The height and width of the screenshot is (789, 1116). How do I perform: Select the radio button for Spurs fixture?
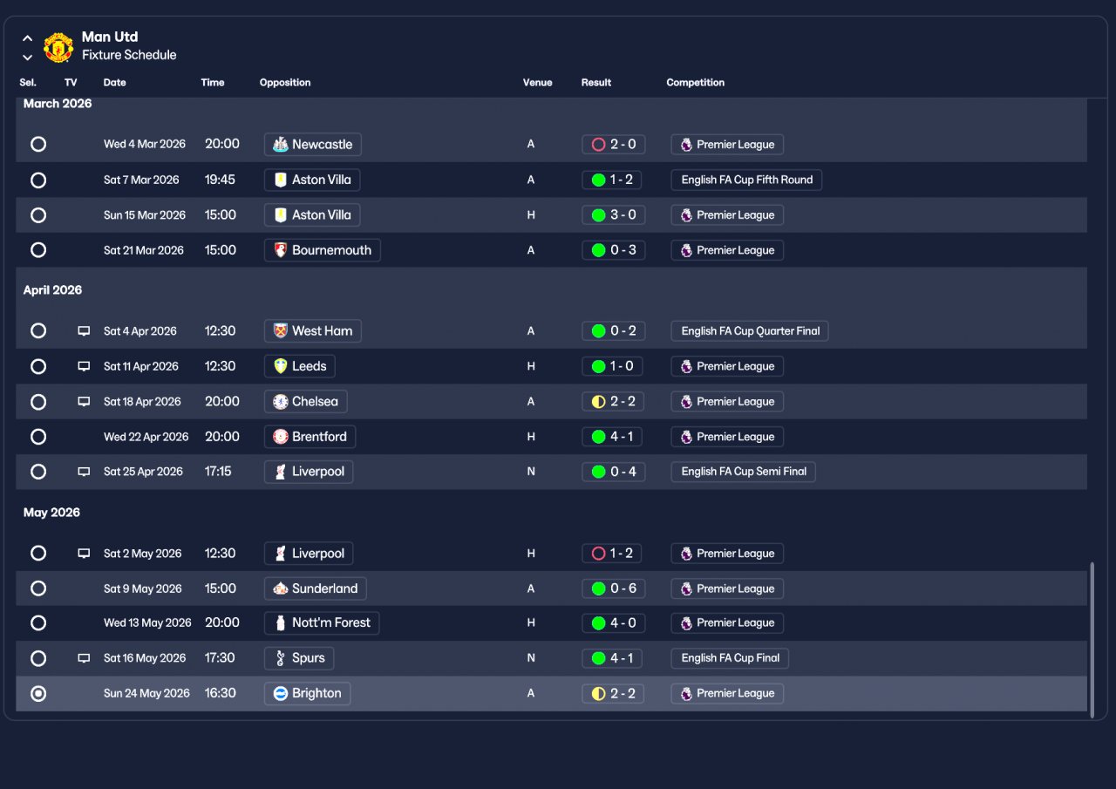point(38,658)
